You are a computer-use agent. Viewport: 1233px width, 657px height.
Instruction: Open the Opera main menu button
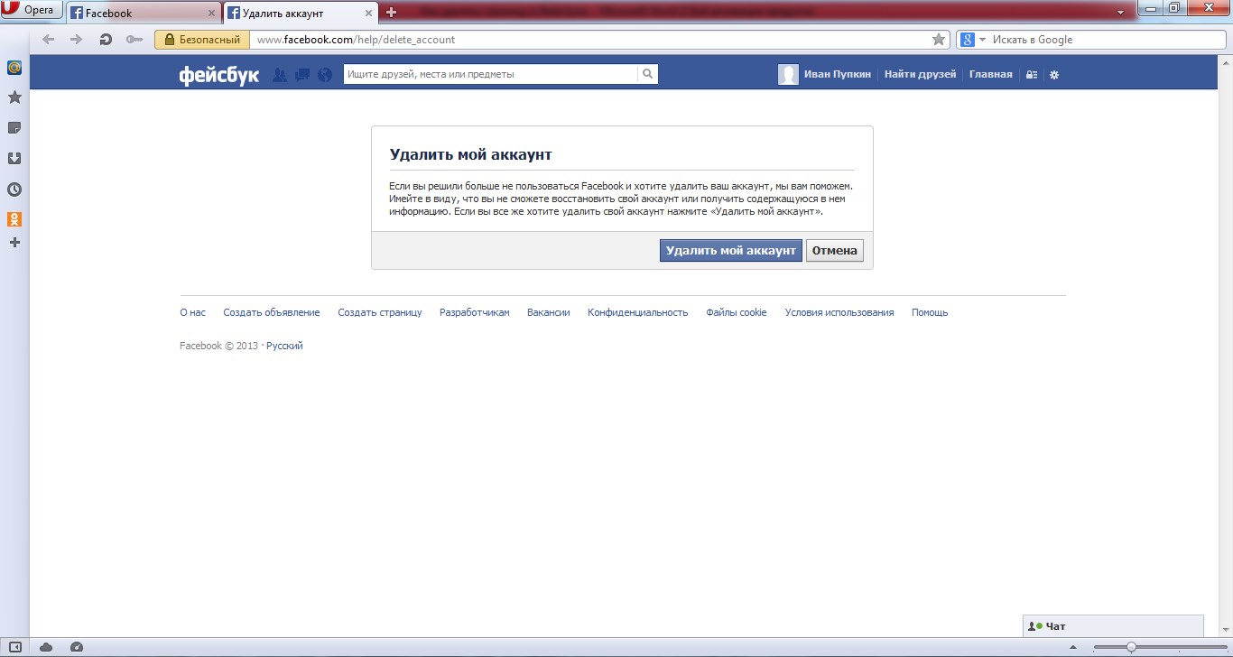32,11
